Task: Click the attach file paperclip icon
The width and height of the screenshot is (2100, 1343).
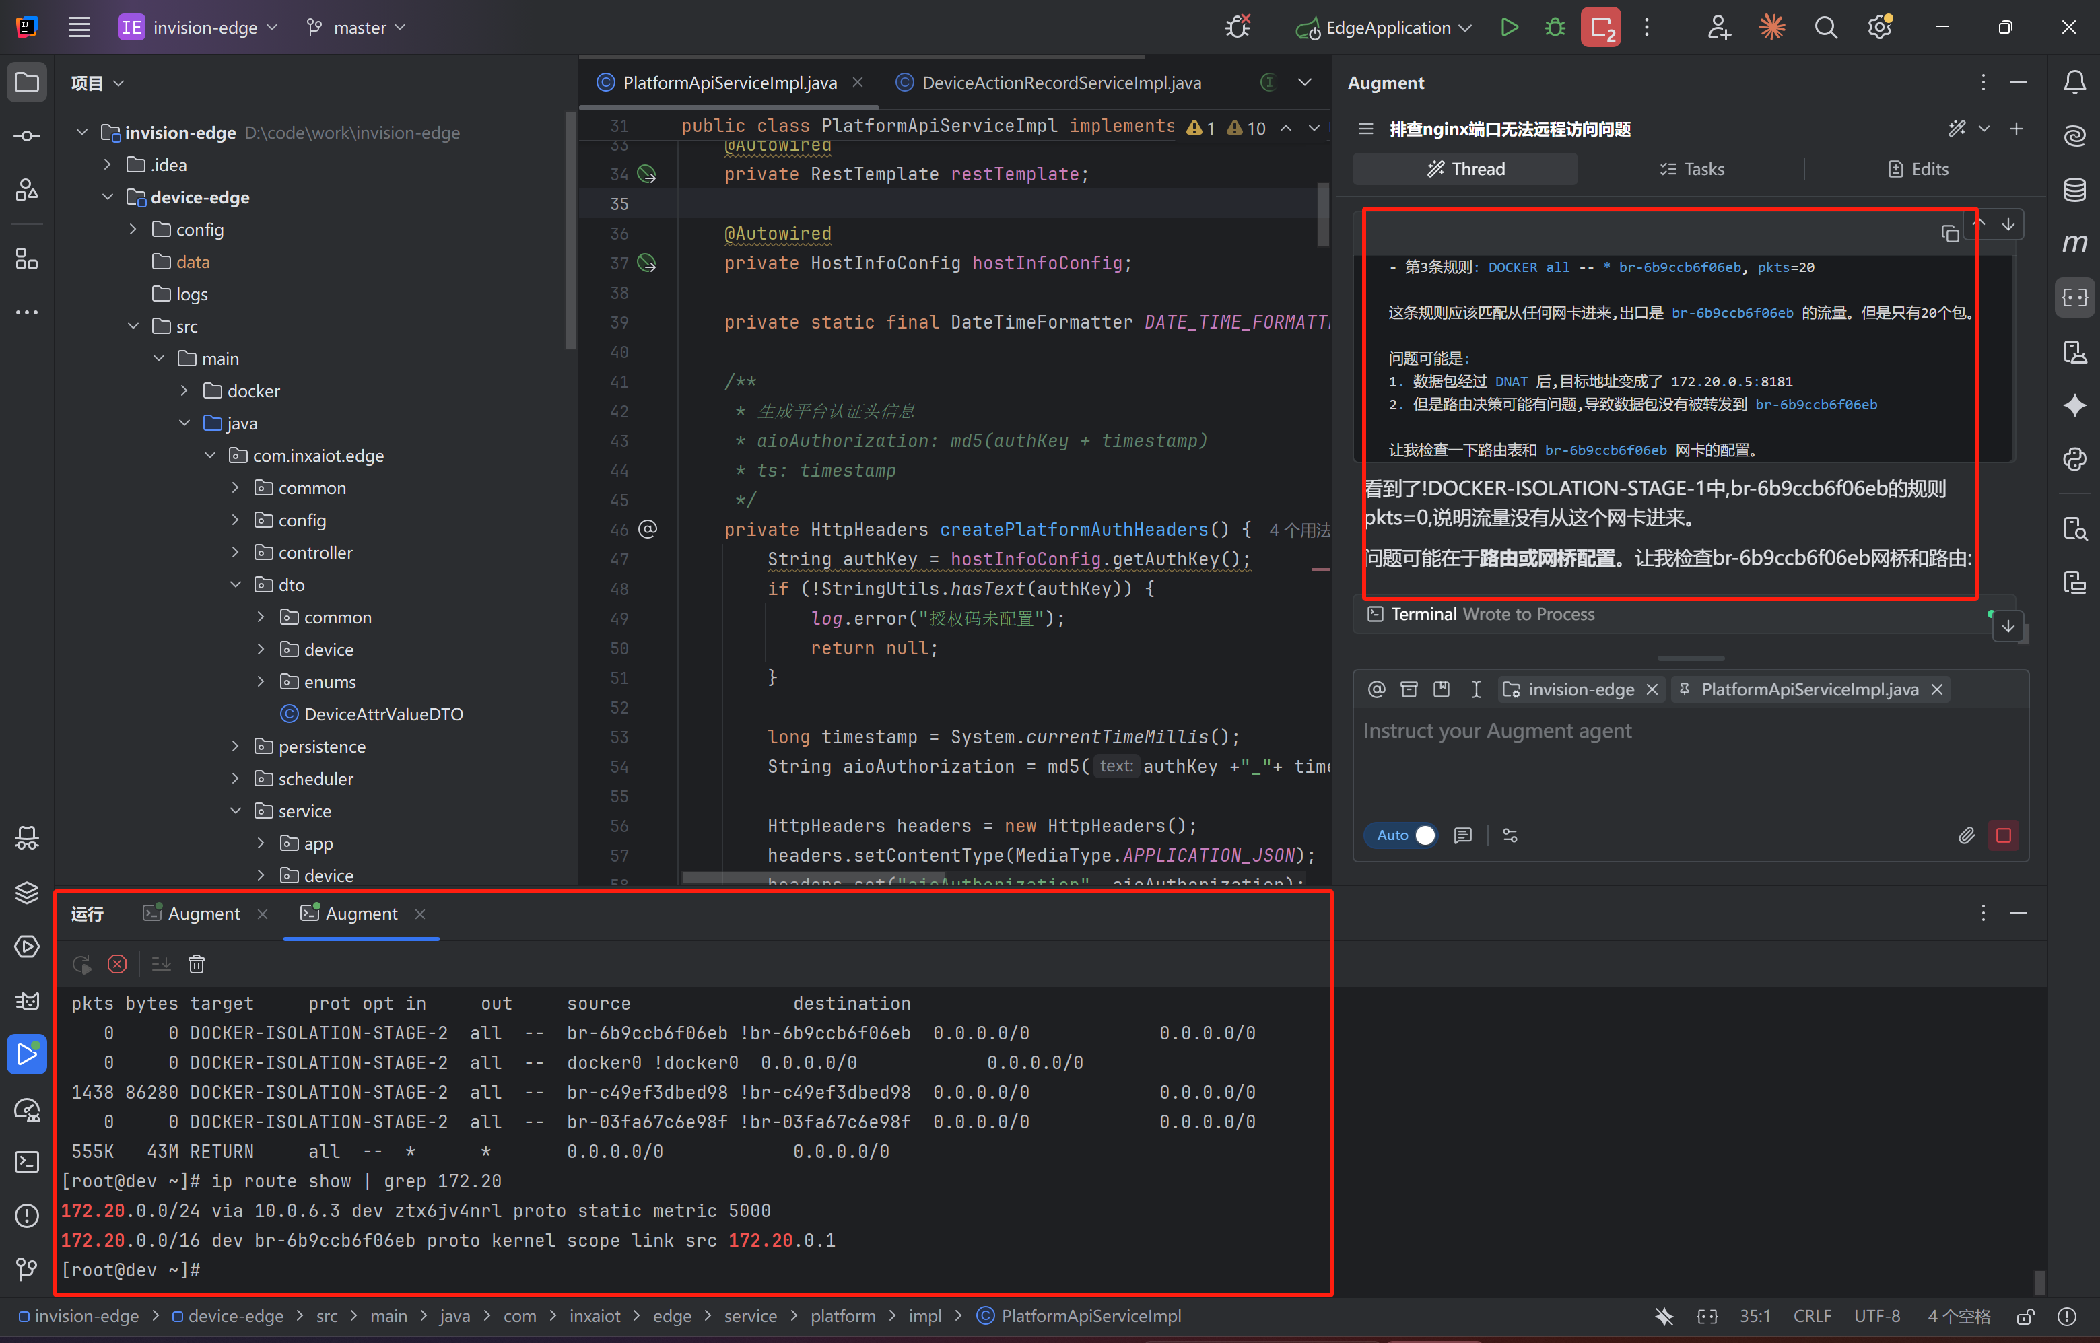Action: point(1966,835)
